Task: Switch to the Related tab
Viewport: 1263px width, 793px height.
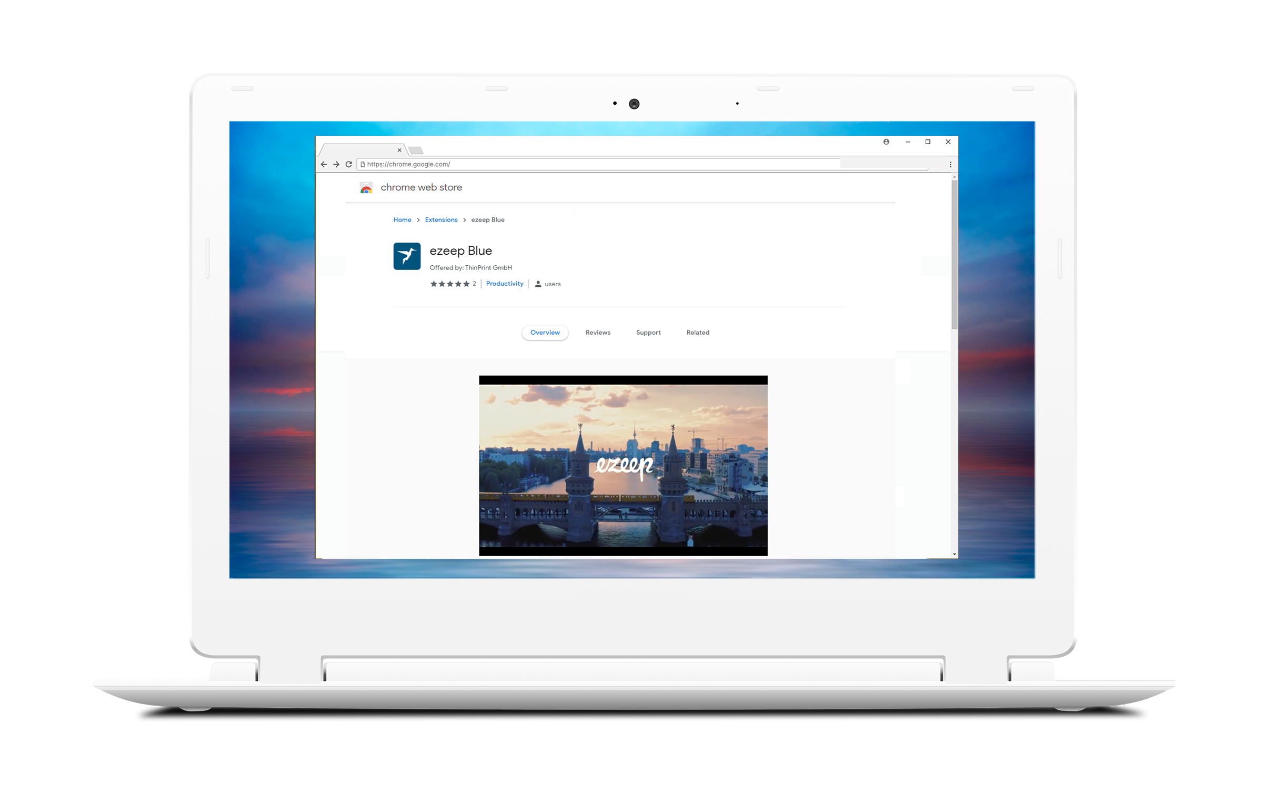Action: coord(697,332)
